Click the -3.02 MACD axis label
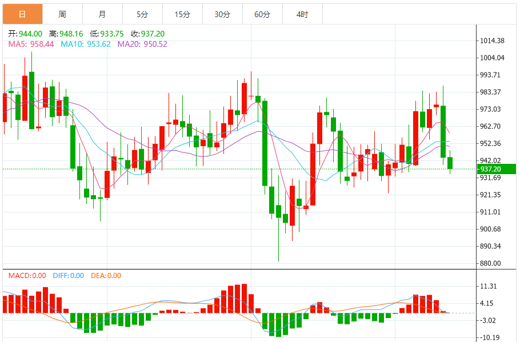The image size is (520, 342). click(x=489, y=320)
